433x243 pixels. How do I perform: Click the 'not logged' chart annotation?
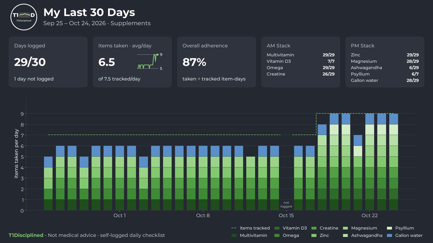[286, 205]
